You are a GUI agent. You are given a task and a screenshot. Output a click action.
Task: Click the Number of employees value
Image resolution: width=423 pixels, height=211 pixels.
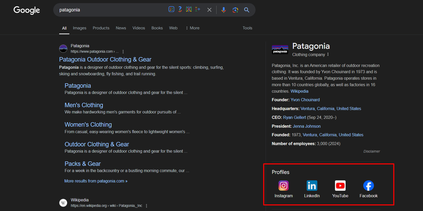click(x=328, y=144)
